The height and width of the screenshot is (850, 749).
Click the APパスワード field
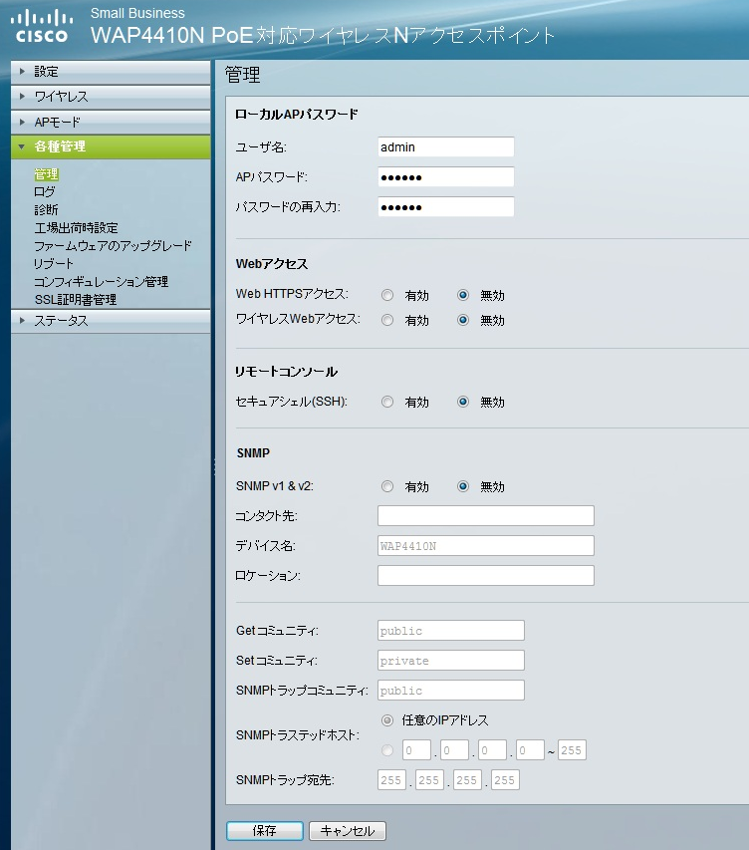point(445,176)
